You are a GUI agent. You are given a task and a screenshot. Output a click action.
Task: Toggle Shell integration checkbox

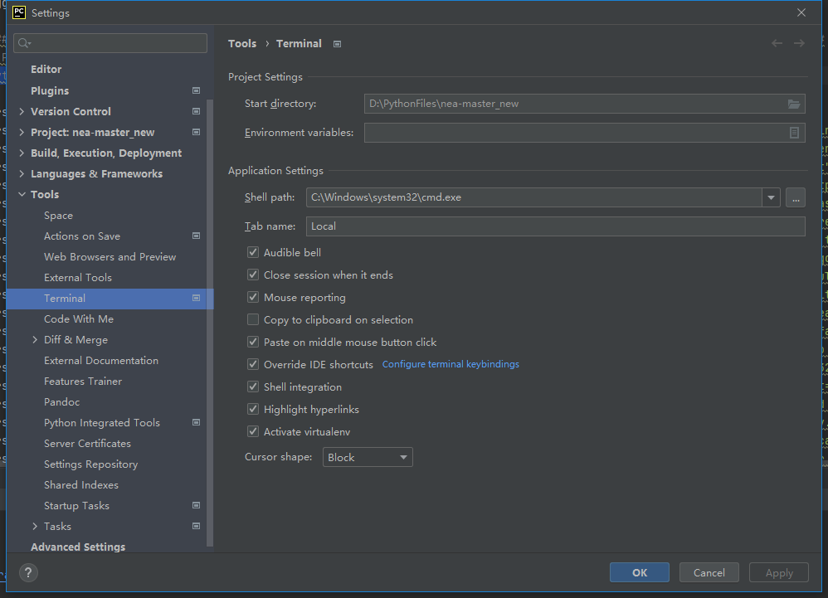pos(253,387)
